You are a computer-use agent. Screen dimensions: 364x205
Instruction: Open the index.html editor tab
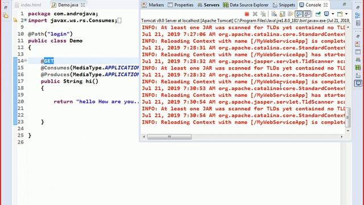point(28,5)
